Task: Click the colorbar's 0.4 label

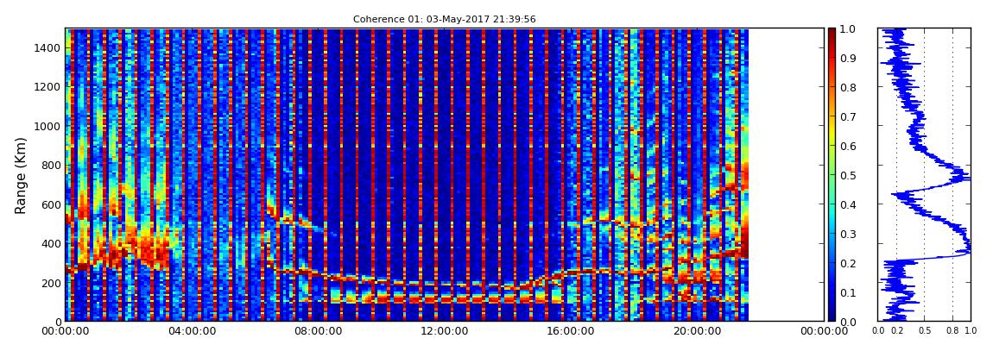Action: (x=850, y=205)
